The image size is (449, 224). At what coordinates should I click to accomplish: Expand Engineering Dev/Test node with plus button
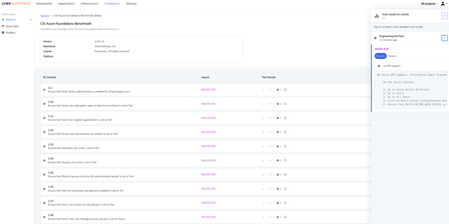tap(444, 38)
